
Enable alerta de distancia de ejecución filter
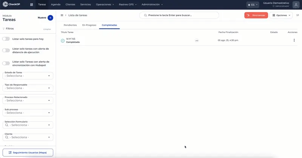(6, 51)
